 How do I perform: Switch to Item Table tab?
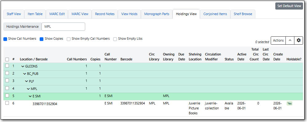pos(35,14)
